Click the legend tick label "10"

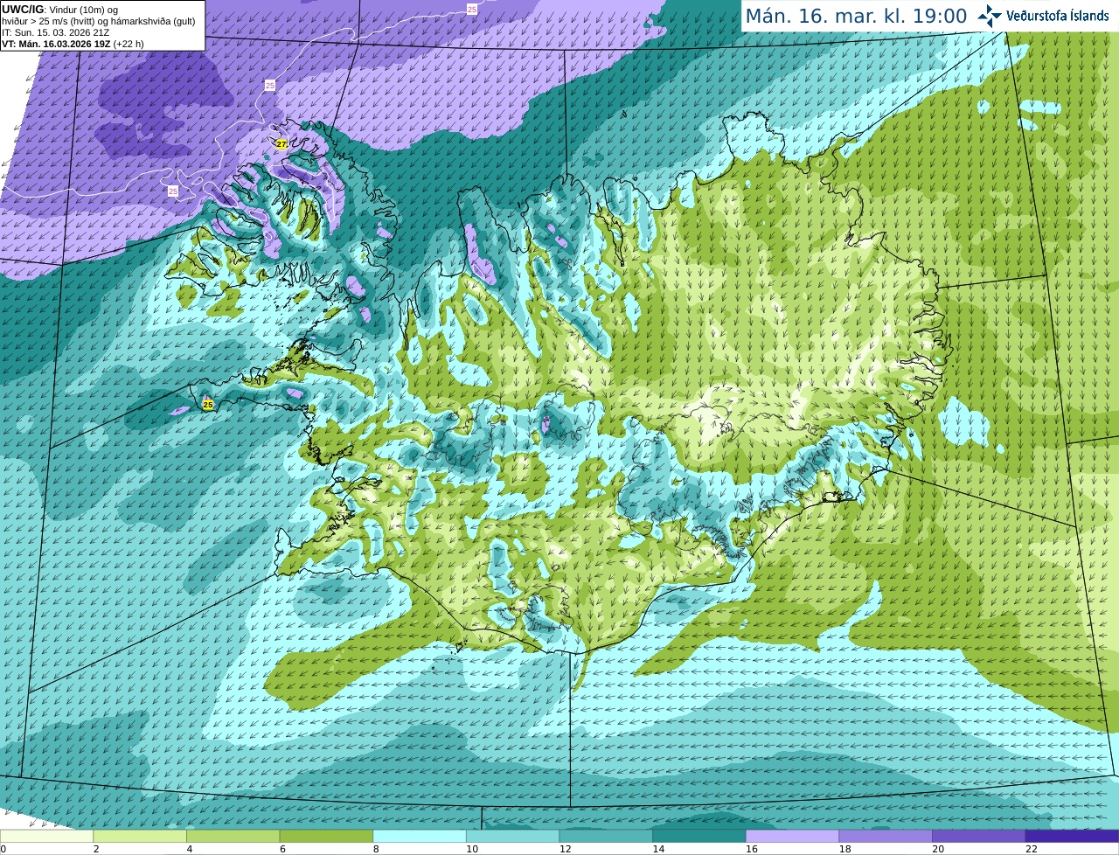(x=472, y=849)
